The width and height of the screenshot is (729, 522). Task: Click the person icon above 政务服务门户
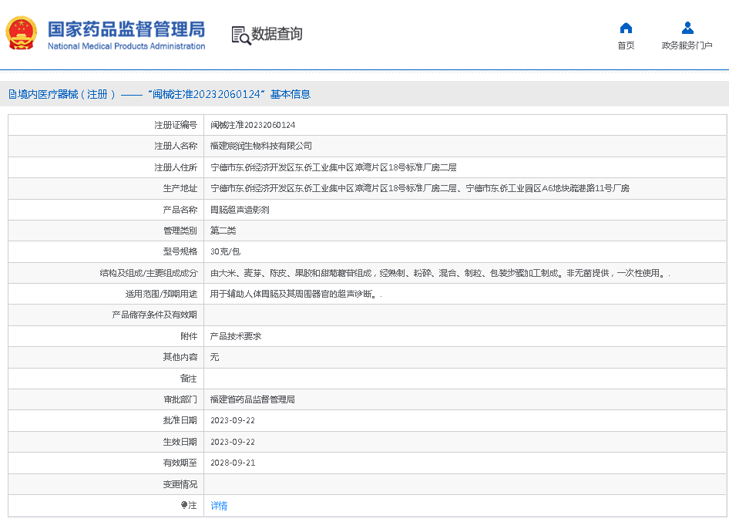pos(687,29)
